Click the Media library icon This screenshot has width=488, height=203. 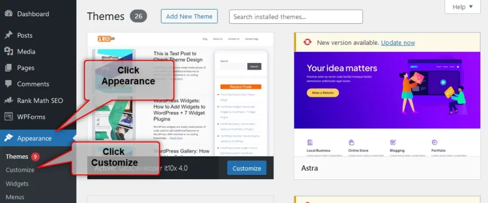click(8, 51)
